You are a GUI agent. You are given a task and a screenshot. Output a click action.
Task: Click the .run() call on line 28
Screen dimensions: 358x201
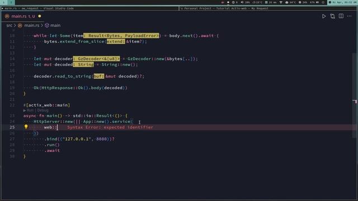click(52, 145)
